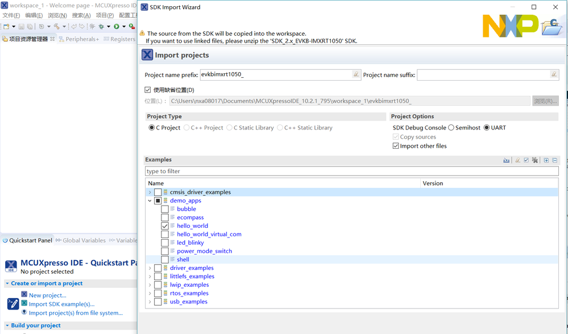
Task: Click the hello_world_virtual_com example label
Action: pos(209,234)
